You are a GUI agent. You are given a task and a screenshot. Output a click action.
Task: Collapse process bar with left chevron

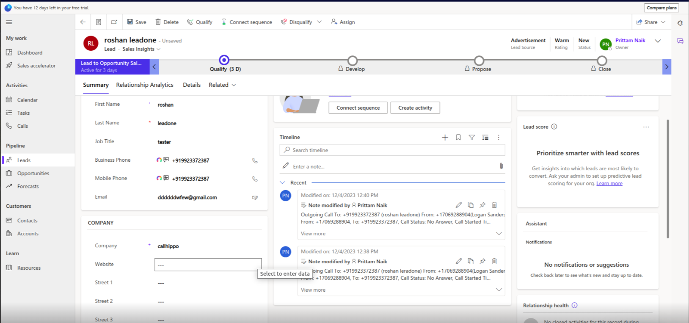pos(154,66)
